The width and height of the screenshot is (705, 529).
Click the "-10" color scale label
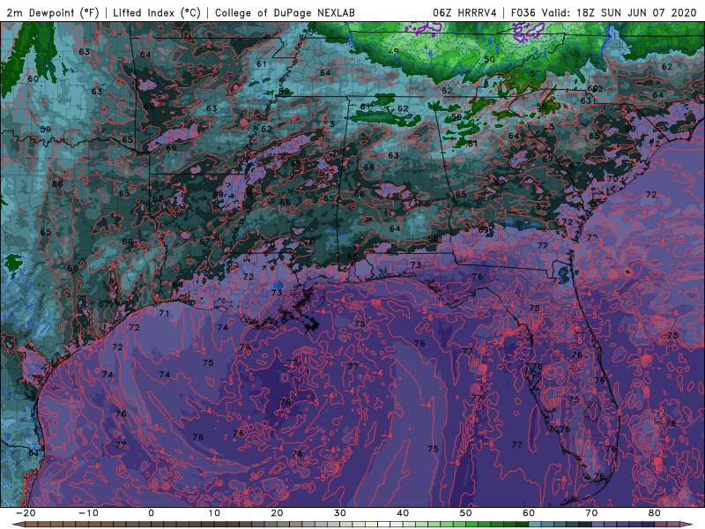tap(88, 513)
